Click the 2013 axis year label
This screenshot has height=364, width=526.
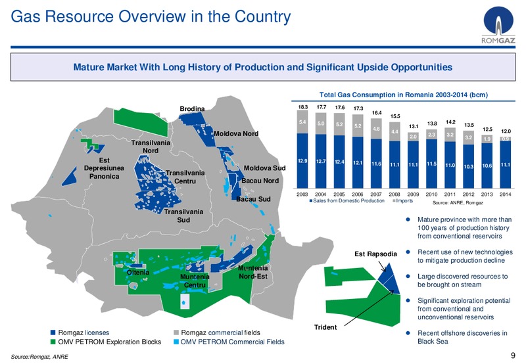[x=487, y=194]
